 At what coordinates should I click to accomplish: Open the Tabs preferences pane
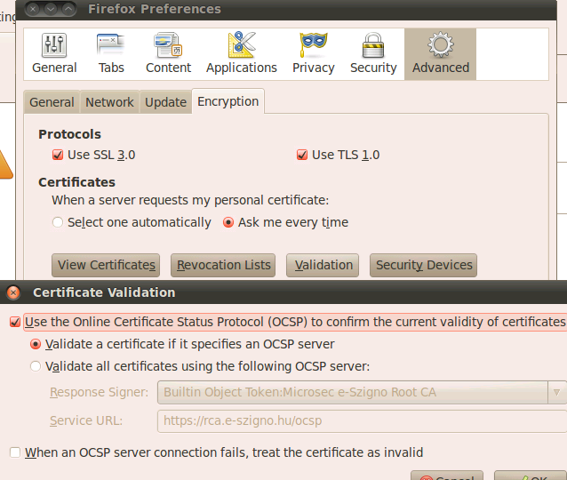pos(111,53)
